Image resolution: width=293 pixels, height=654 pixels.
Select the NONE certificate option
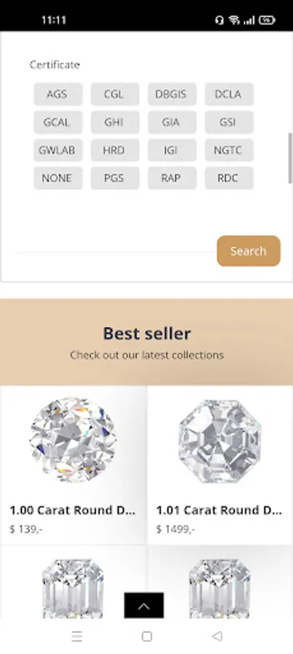[x=57, y=178]
